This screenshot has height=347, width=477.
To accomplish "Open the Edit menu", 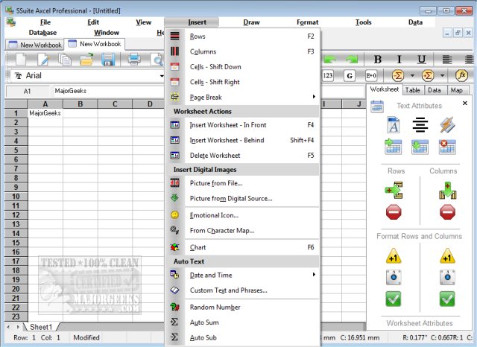I will [x=93, y=22].
